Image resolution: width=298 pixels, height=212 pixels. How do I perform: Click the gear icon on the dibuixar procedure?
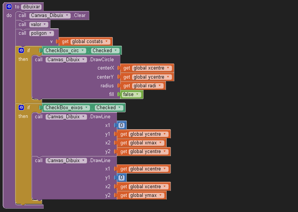[x=9, y=7]
